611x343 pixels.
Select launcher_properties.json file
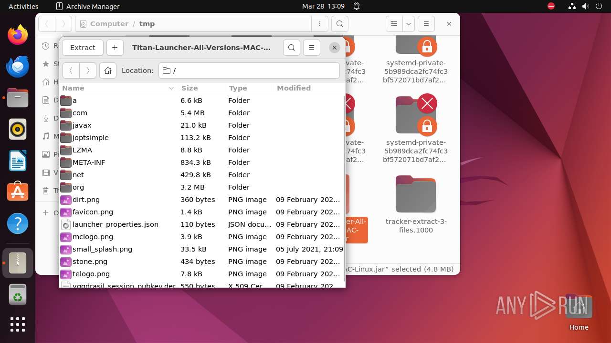[201, 224]
